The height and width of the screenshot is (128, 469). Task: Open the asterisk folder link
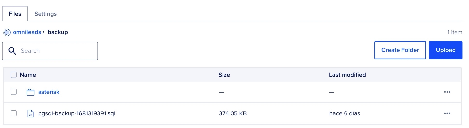pos(49,92)
